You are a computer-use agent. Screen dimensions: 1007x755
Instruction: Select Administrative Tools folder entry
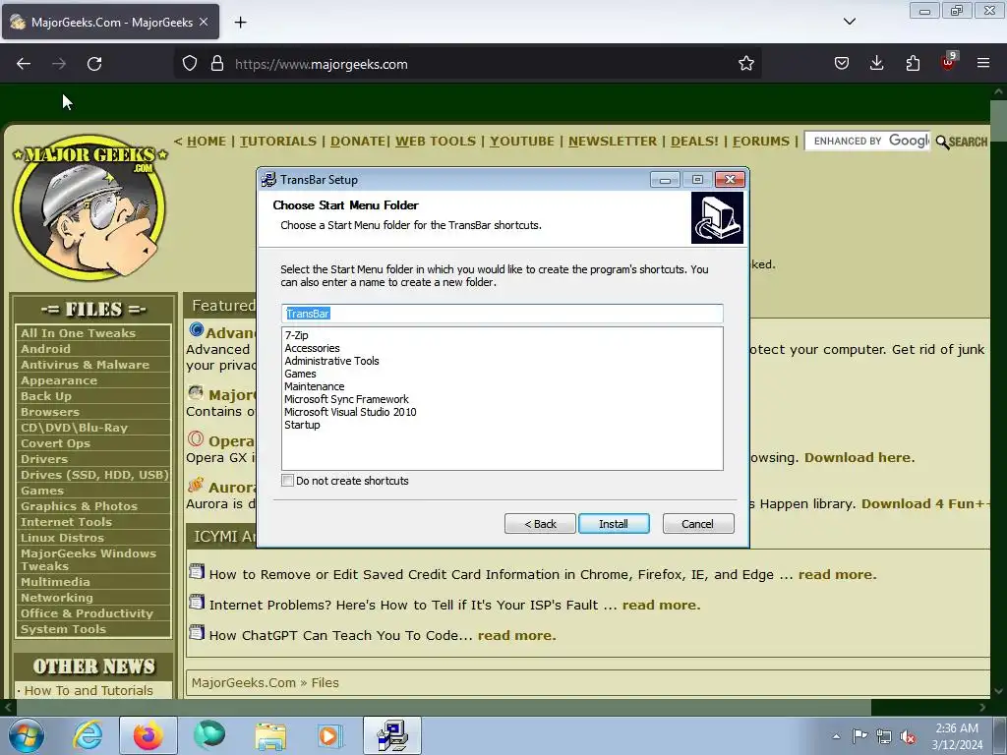[331, 361]
